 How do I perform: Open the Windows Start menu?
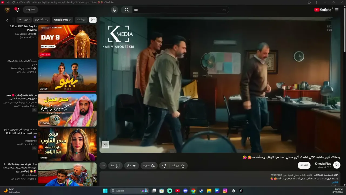pyautogui.click(x=105, y=191)
